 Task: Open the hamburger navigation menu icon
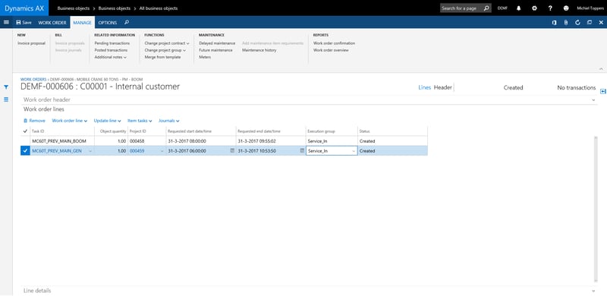click(x=6, y=23)
